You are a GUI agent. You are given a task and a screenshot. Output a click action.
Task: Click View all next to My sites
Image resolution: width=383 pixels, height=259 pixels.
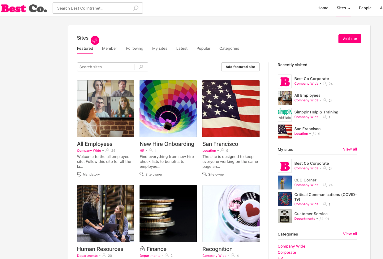coord(350,149)
